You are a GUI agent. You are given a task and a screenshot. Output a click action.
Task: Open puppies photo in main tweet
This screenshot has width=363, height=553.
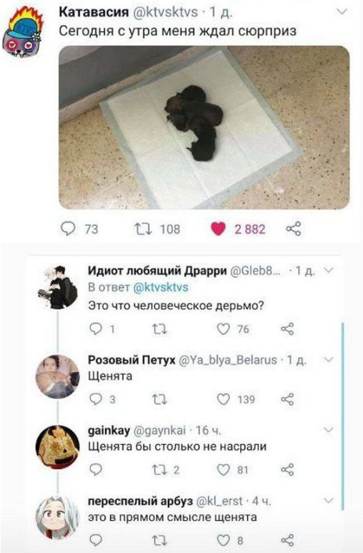tap(204, 127)
